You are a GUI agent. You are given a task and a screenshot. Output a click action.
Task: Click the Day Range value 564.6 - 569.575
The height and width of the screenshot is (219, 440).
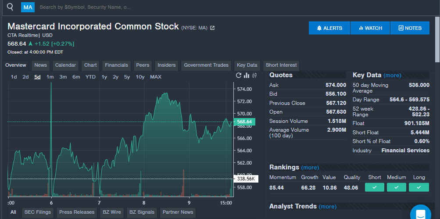click(409, 100)
